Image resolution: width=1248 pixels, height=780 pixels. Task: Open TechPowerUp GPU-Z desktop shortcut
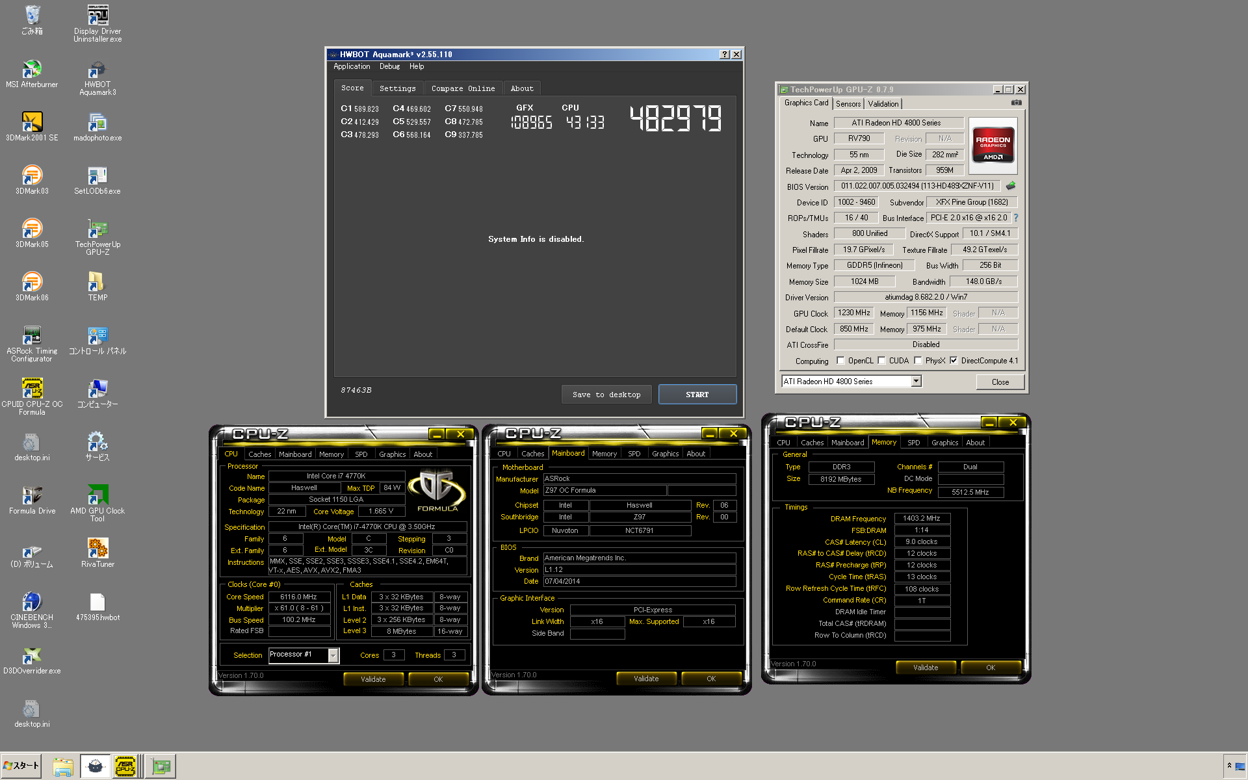(97, 237)
